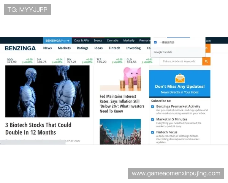This screenshot has width=228, height=183.
Task: Uncheck Fintech Focus subscription
Action: click(152, 132)
